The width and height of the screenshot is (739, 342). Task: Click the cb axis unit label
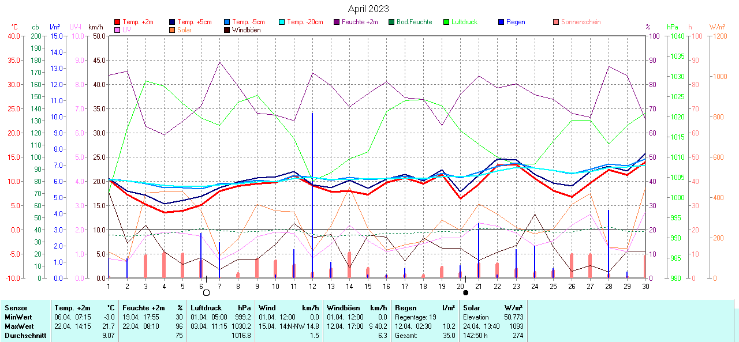tap(36, 27)
